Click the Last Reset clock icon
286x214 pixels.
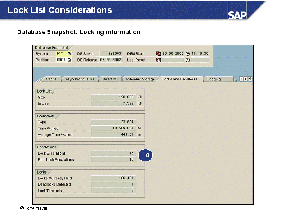(x=188, y=59)
